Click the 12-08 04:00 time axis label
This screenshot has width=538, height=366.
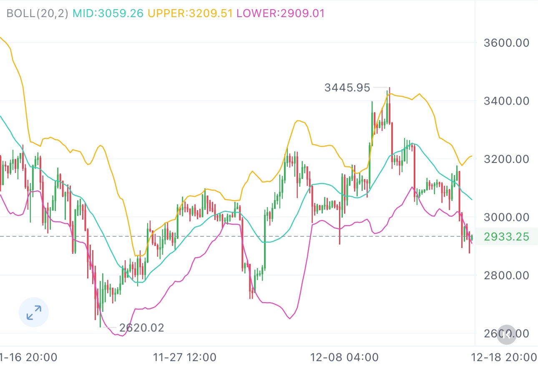[344, 357]
